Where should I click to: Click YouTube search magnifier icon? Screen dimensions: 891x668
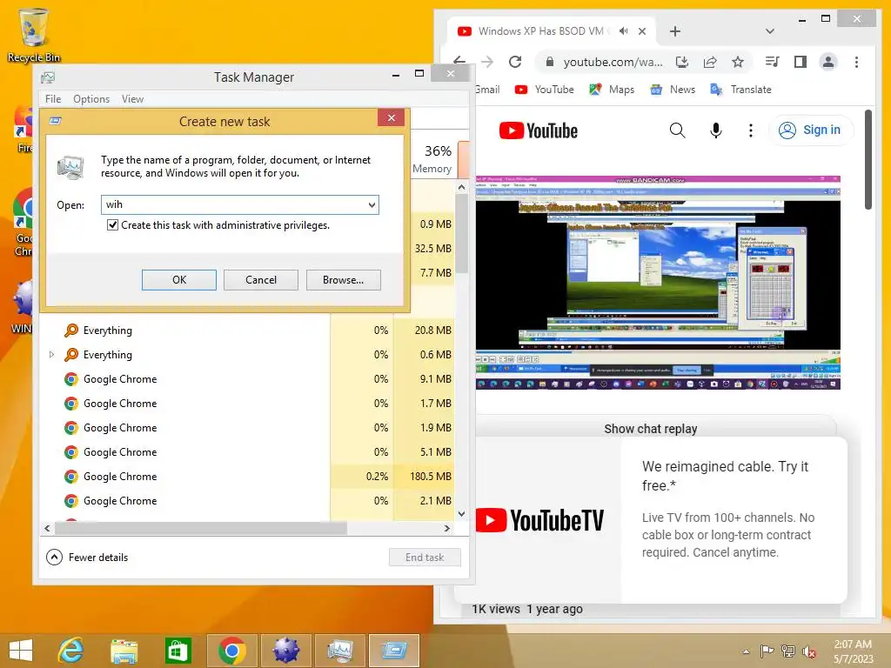(x=677, y=130)
